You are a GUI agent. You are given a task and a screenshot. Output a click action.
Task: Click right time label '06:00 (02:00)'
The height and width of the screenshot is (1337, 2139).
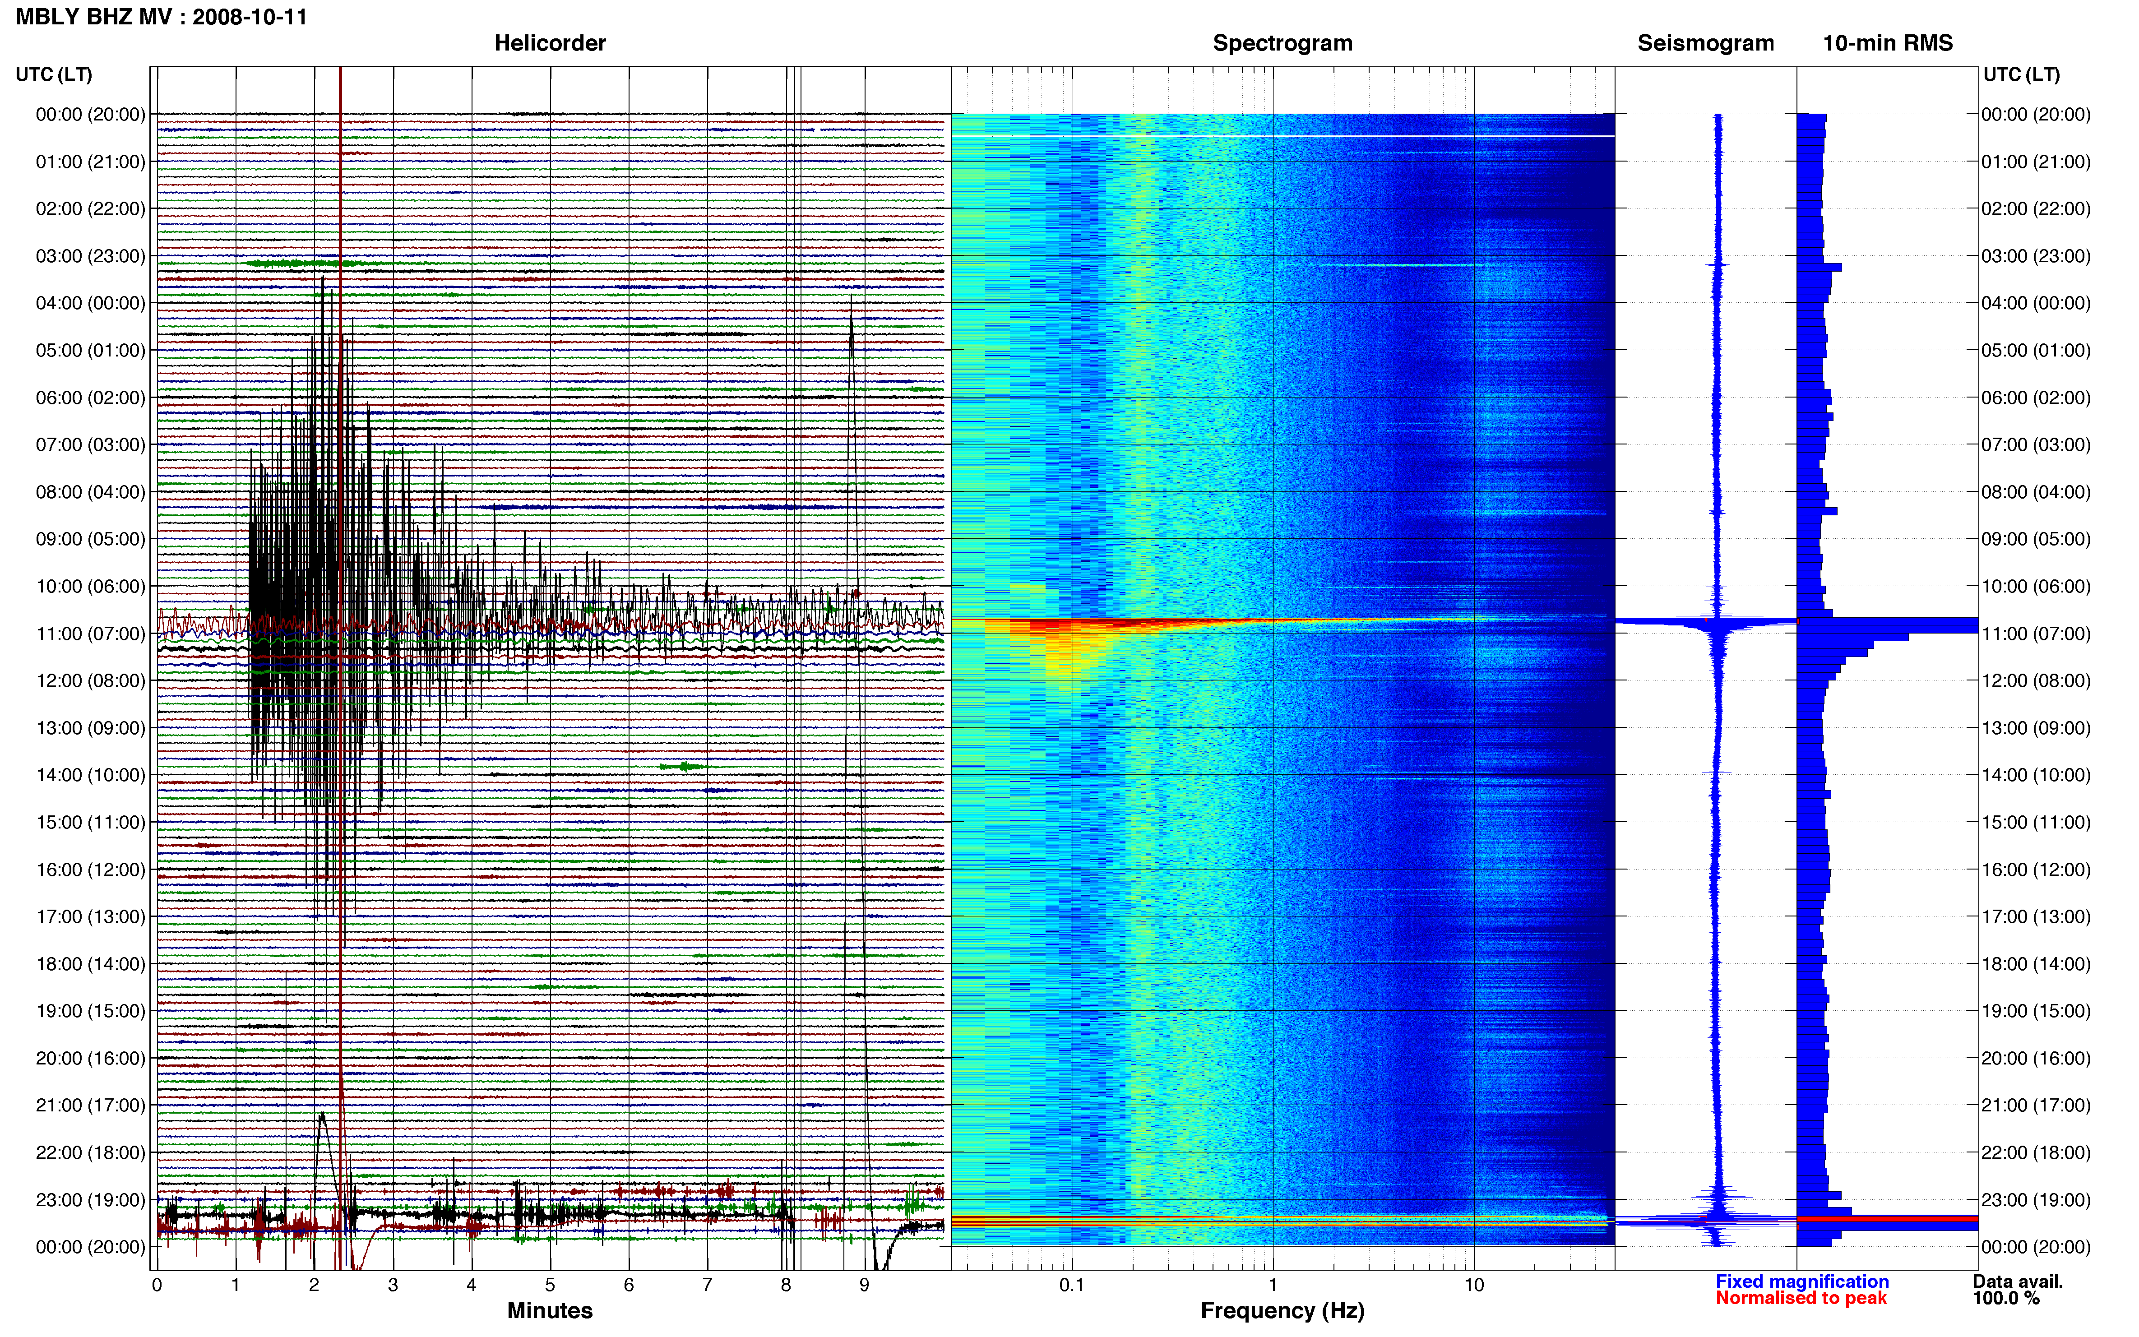coord(2036,398)
